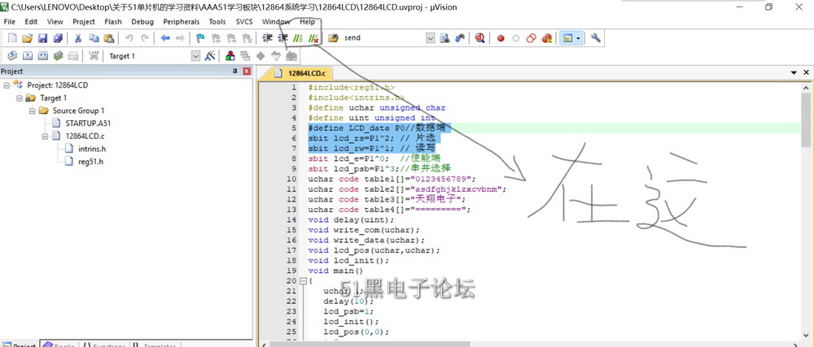Insert a breakpoint with the solid red dot
Image resolution: width=814 pixels, height=347 pixels.
(501, 38)
